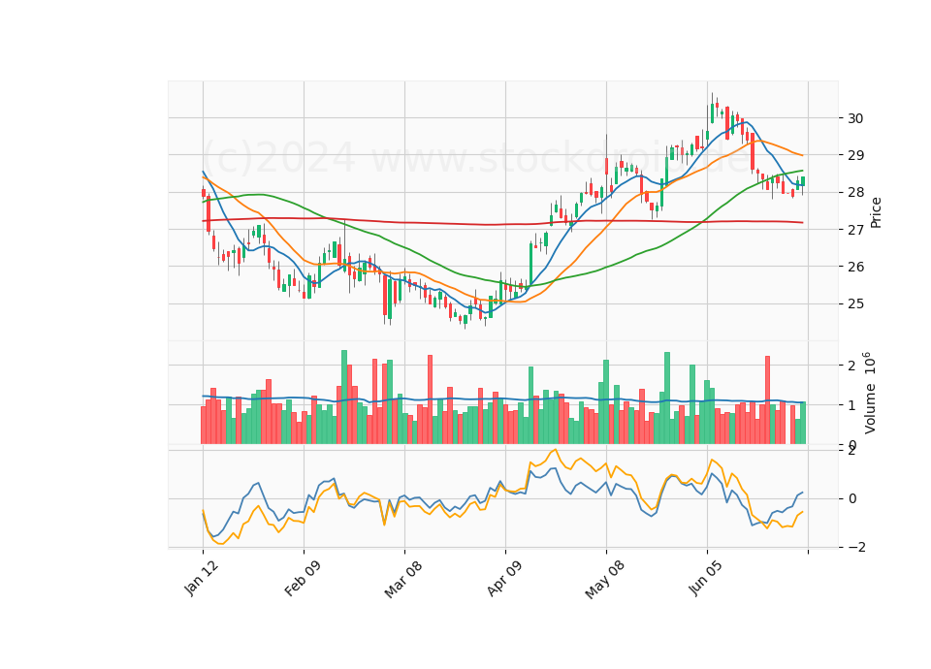Screen dimensions: 931x669
Task: Click the 'Price' axis title
Action: [876, 212]
